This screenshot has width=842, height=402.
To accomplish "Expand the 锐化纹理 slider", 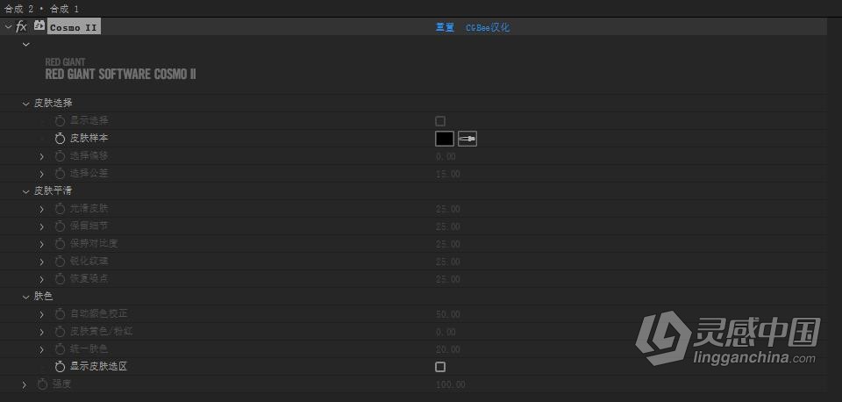I will pyautogui.click(x=42, y=262).
